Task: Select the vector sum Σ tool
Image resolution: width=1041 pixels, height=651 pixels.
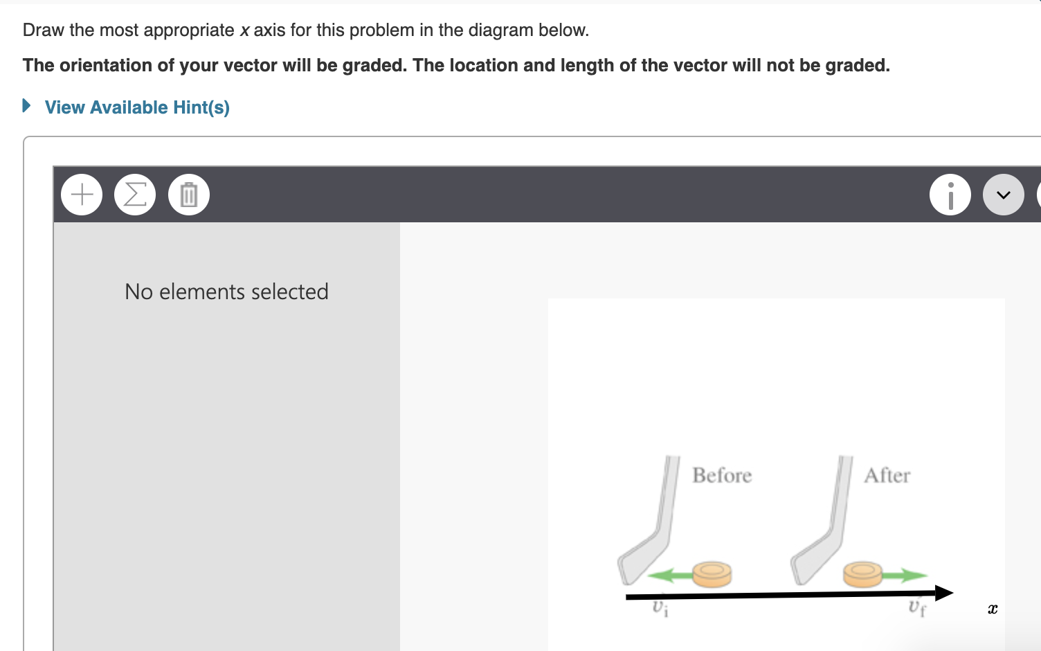Action: point(135,195)
